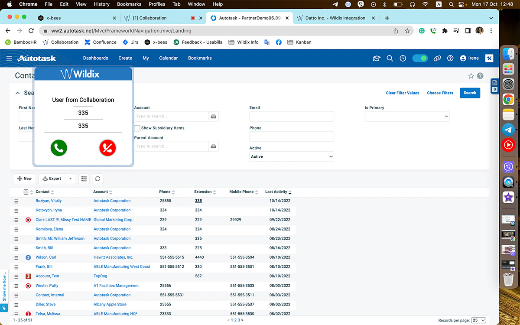Screen dimensions: 520x325
Task: Click the green answer-call button in Wildix popup
Action: coord(58,148)
